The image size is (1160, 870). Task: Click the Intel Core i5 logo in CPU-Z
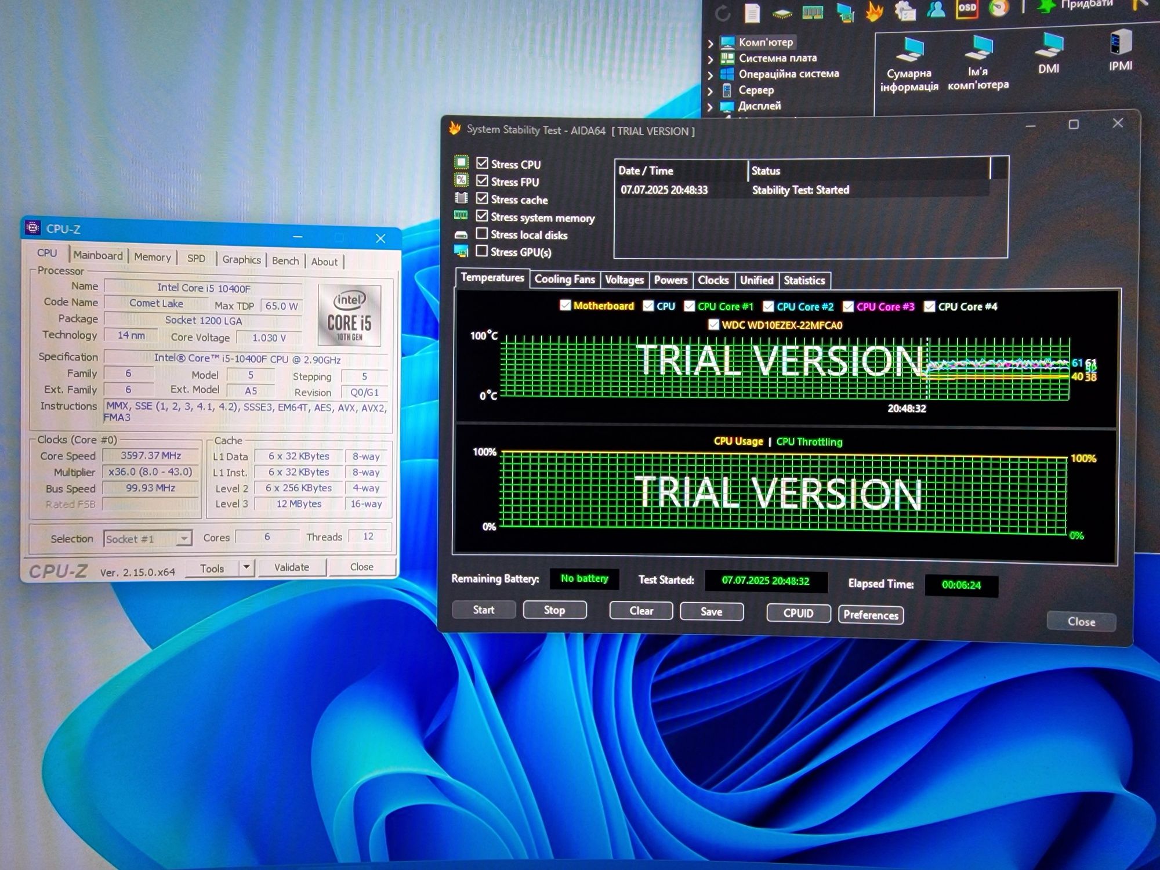click(349, 316)
